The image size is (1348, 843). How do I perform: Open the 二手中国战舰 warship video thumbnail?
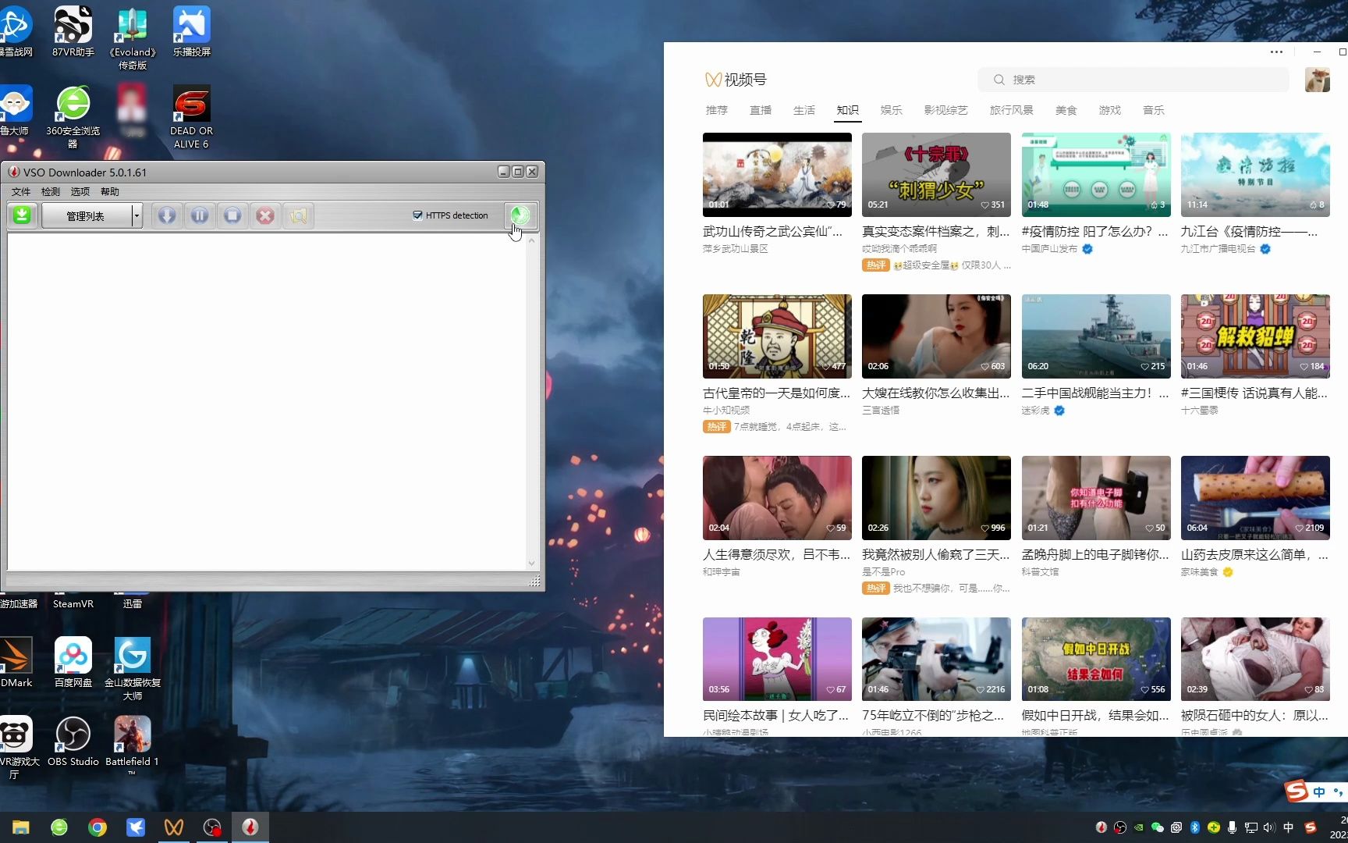click(1096, 336)
